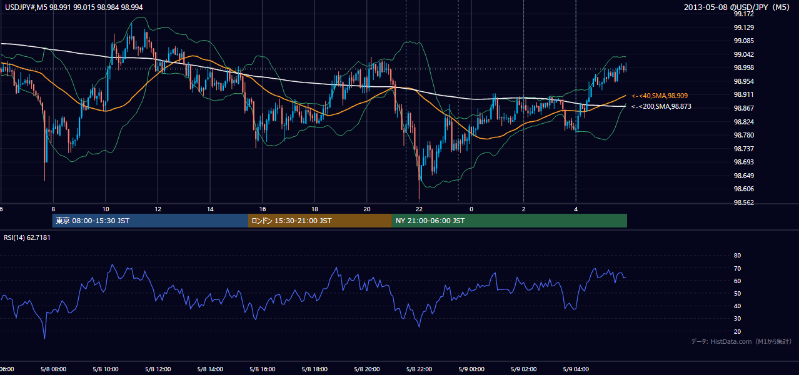
Task: Click the 5/8 22:00 date axis label
Action: click(x=419, y=369)
